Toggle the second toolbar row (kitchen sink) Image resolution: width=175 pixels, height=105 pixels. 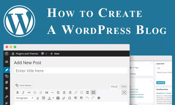point(93,92)
